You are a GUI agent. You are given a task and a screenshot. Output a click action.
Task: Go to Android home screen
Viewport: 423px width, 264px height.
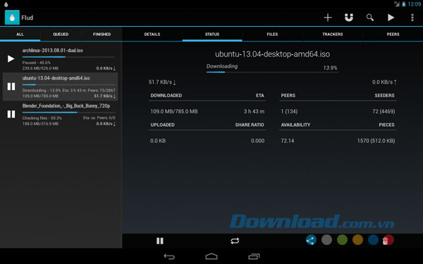click(211, 256)
